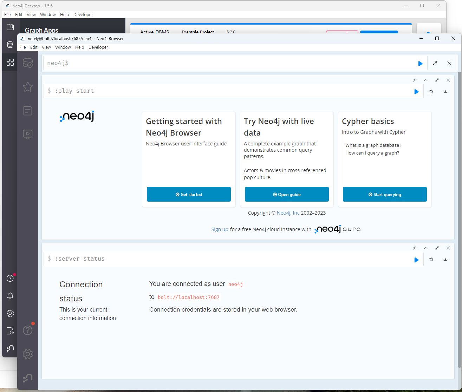The width and height of the screenshot is (462, 392).
Task: Open Edit menu in Neo4j Desktop window
Action: (x=19, y=14)
